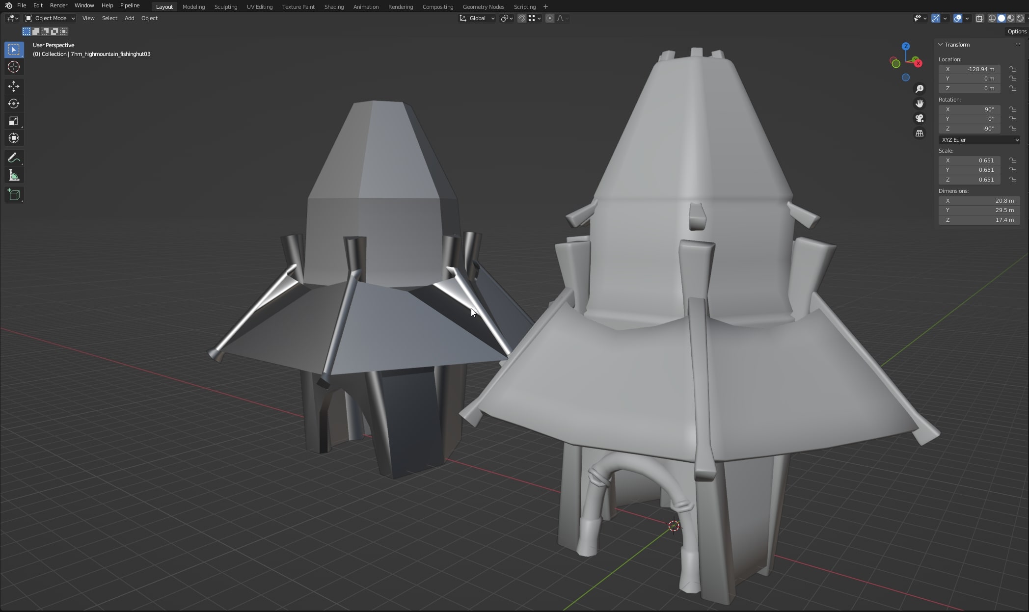Toggle snapping magnet in header
Viewport: 1029px width, 612px height.
[x=522, y=18]
